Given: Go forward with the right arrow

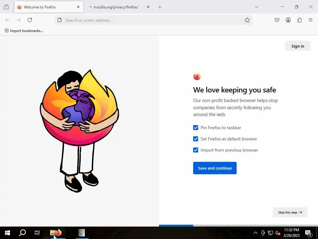Looking at the screenshot, I should coord(19,20).
